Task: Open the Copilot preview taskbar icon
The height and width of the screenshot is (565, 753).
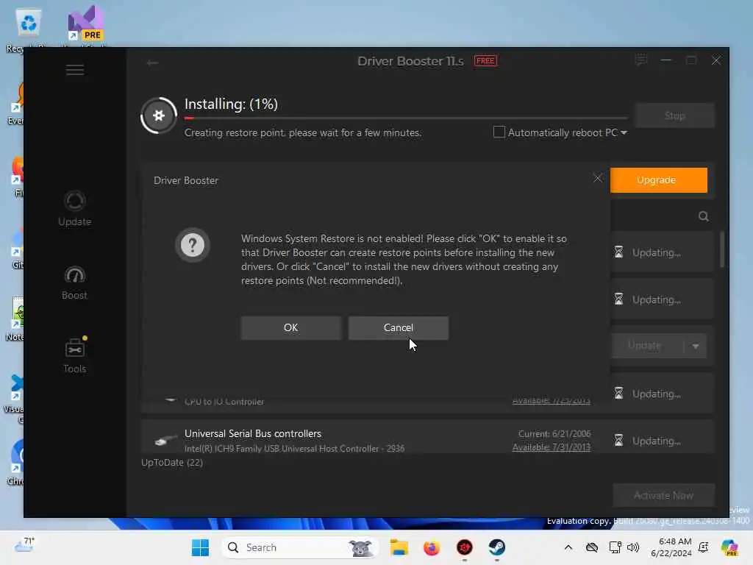Action: coord(730,547)
